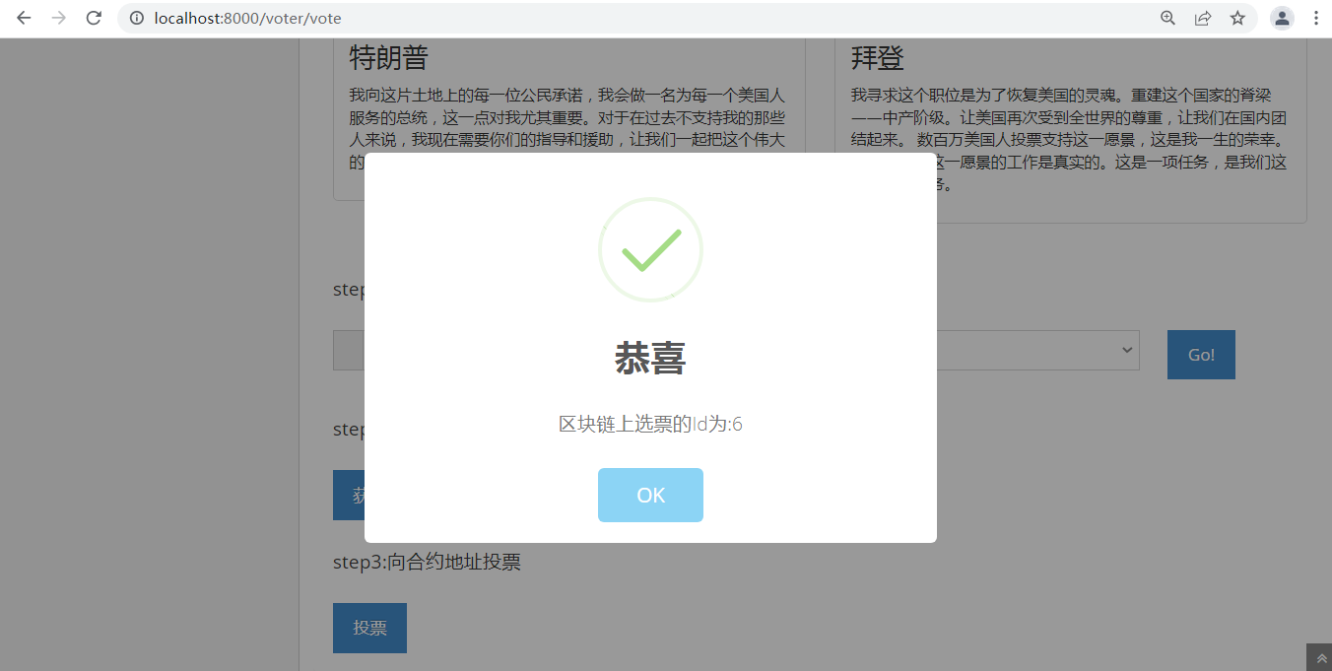Go back to the previous browser page

24,18
